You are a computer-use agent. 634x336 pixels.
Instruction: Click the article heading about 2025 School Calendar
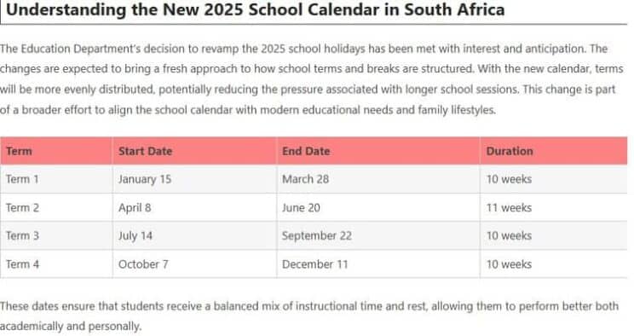255,9
